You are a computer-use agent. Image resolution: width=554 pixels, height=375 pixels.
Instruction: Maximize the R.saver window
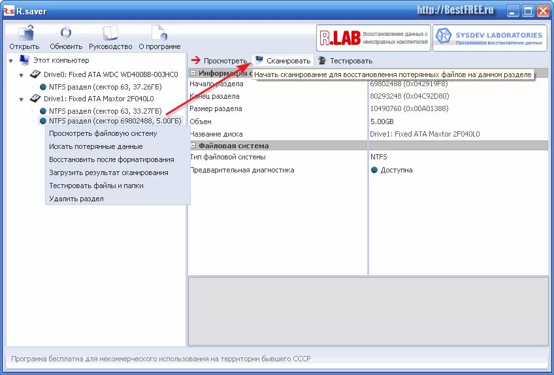tap(529, 11)
